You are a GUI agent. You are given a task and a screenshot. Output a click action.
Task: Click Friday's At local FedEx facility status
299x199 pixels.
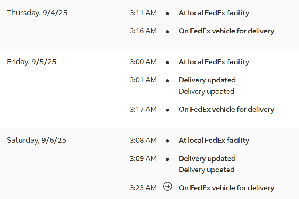tap(214, 62)
